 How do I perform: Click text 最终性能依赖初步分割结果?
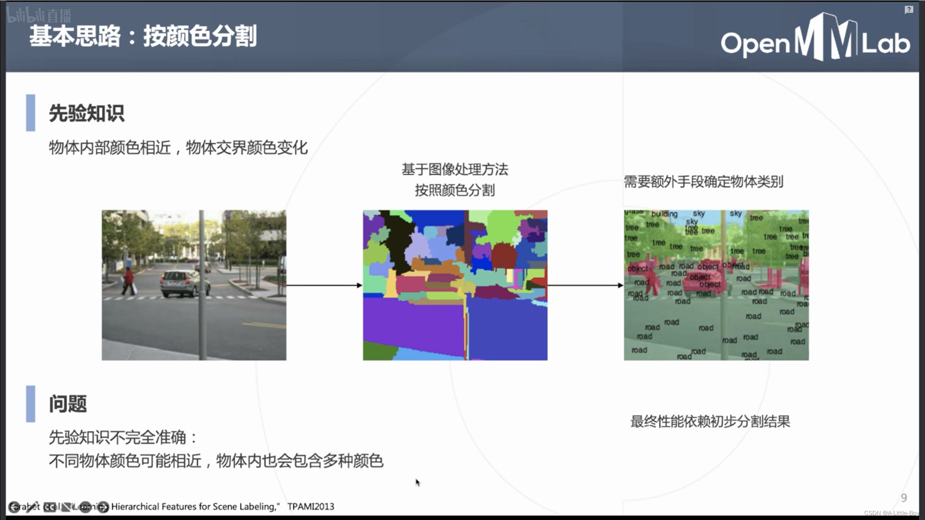(710, 421)
